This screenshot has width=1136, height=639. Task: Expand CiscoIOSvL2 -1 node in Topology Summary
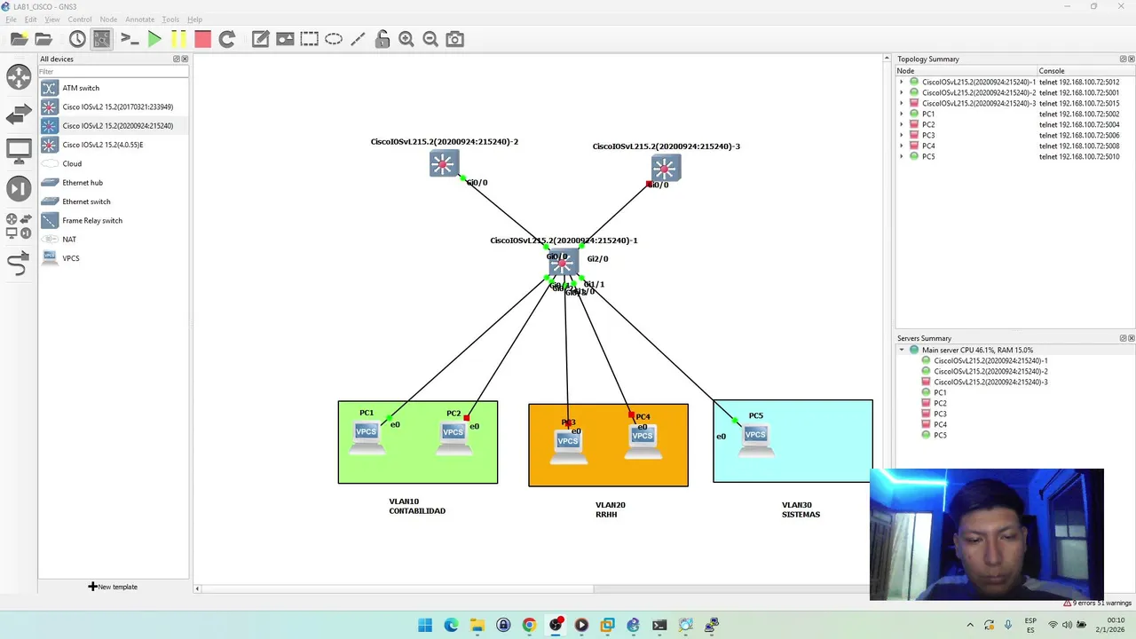pyautogui.click(x=902, y=82)
